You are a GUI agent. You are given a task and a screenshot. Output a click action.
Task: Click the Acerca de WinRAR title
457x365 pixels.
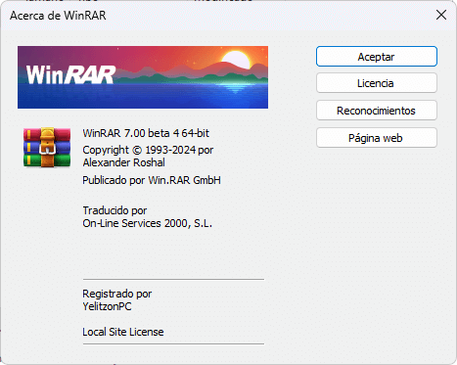click(58, 16)
